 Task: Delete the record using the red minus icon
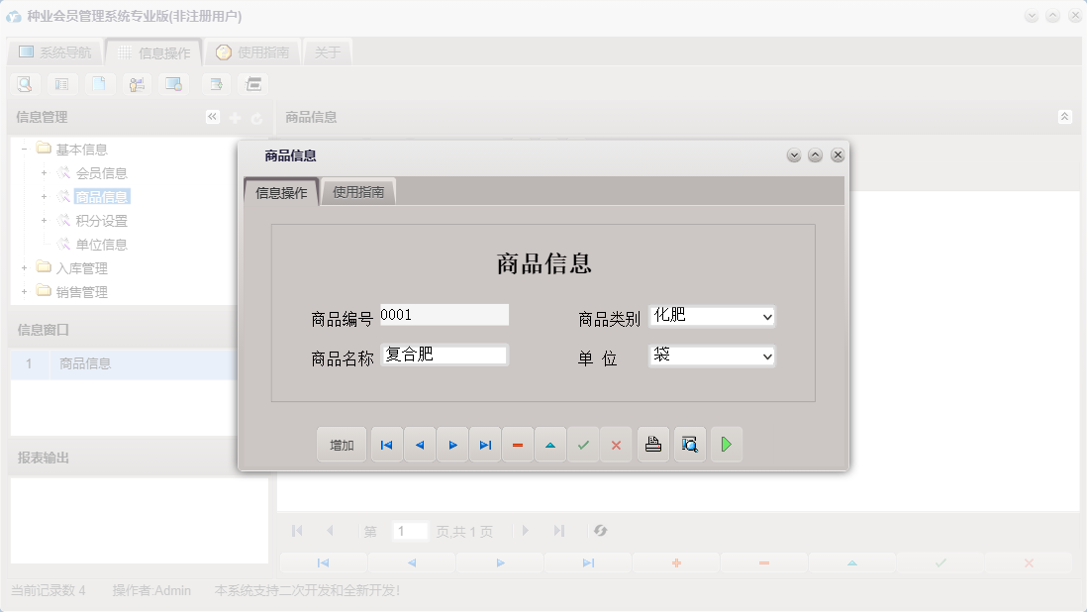click(518, 444)
